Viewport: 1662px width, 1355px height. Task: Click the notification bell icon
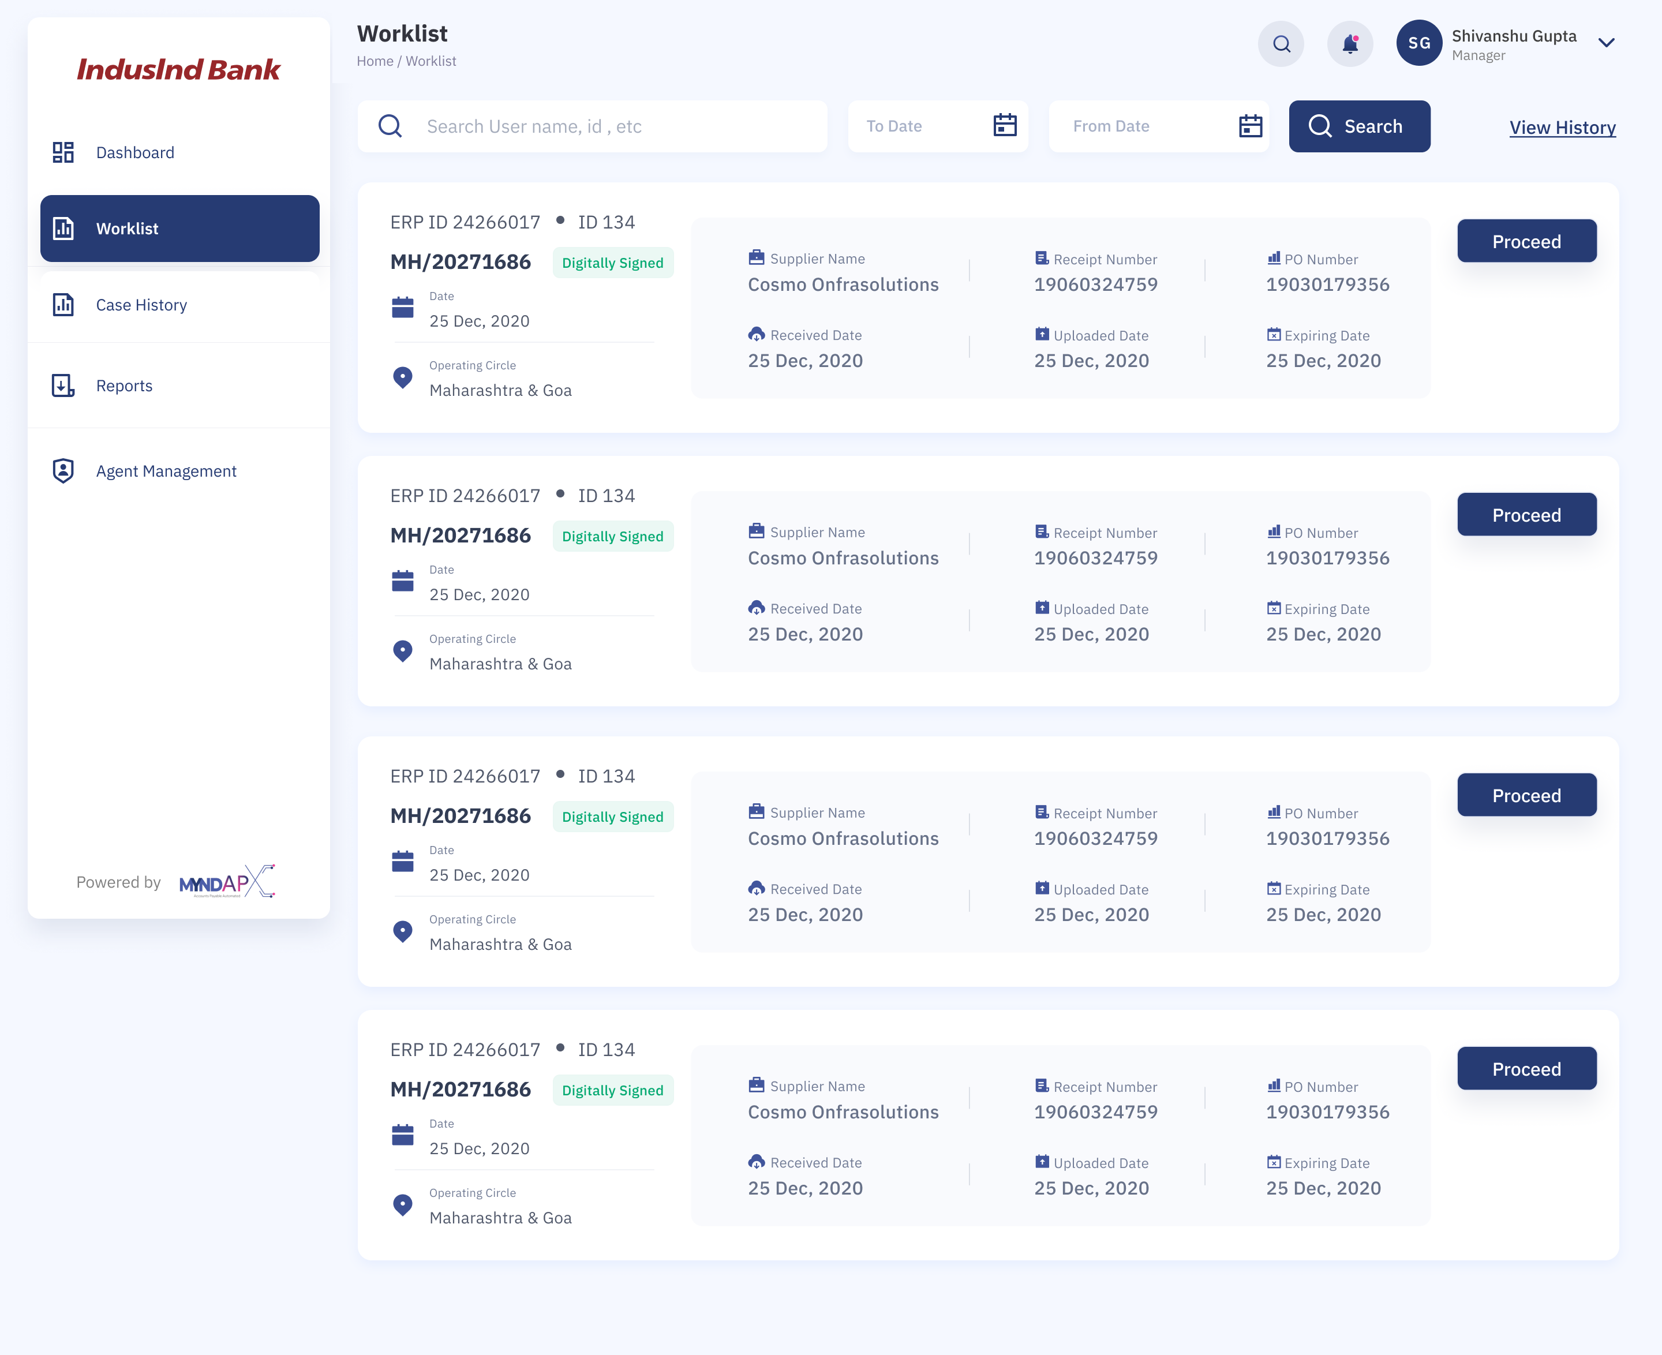[x=1350, y=44]
